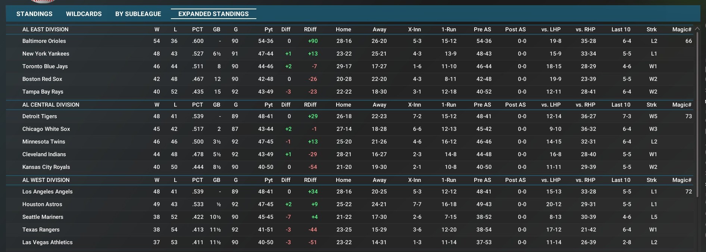Screen dimensions: 706x252
Task: Click the New York Yankees team link
Action: (46, 54)
